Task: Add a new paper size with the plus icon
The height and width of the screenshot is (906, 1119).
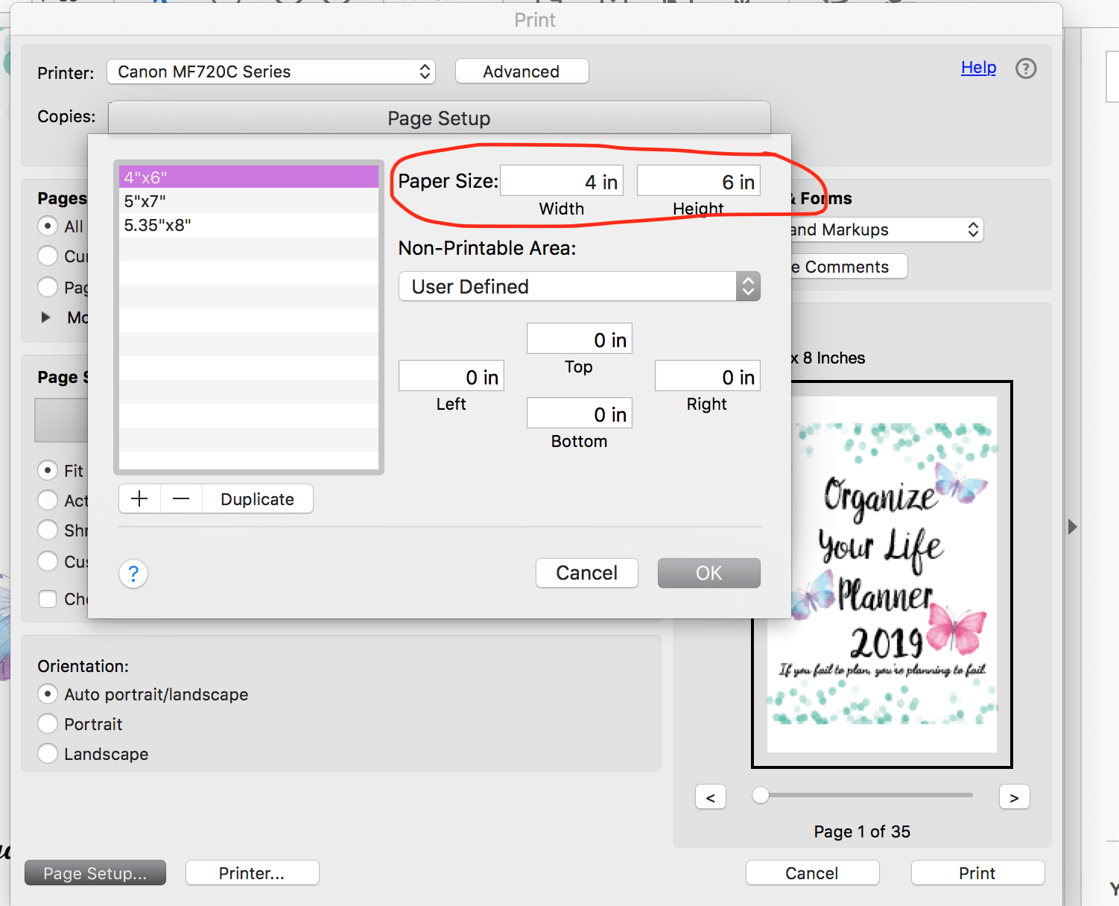Action: pos(139,498)
